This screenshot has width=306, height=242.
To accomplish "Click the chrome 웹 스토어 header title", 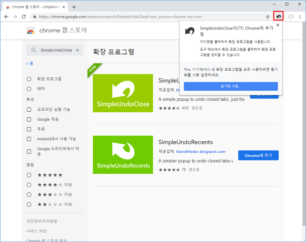I will pos(63,31).
